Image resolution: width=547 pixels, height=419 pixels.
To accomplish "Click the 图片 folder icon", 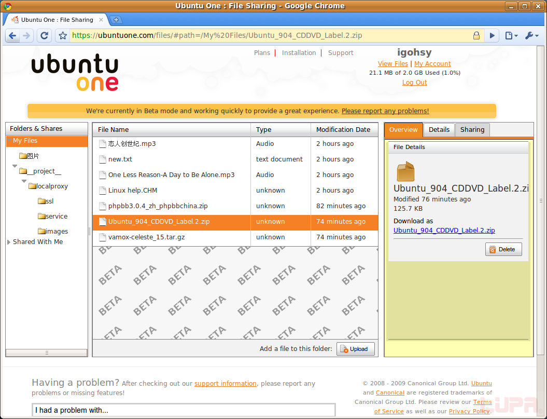I will pyautogui.click(x=23, y=156).
